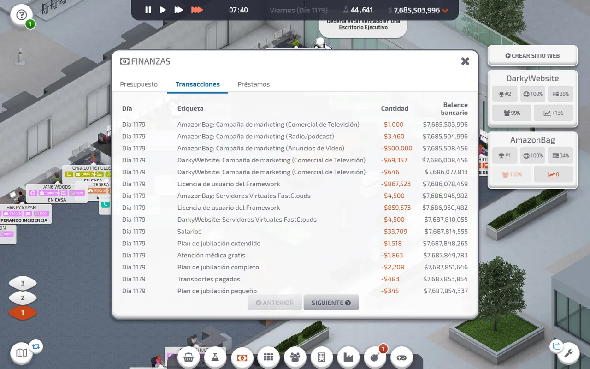The image size is (590, 369).
Task: Click the 07:40 clock display
Action: (238, 10)
